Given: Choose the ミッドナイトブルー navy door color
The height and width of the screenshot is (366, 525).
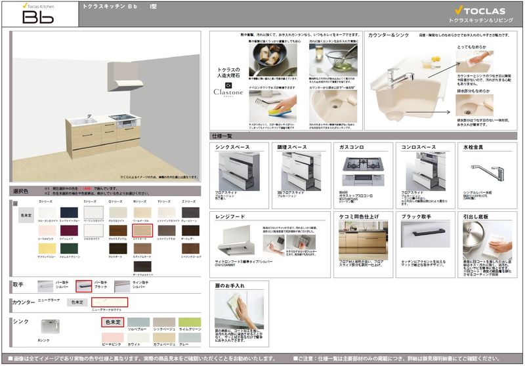Looking at the screenshot, I should tap(69, 213).
